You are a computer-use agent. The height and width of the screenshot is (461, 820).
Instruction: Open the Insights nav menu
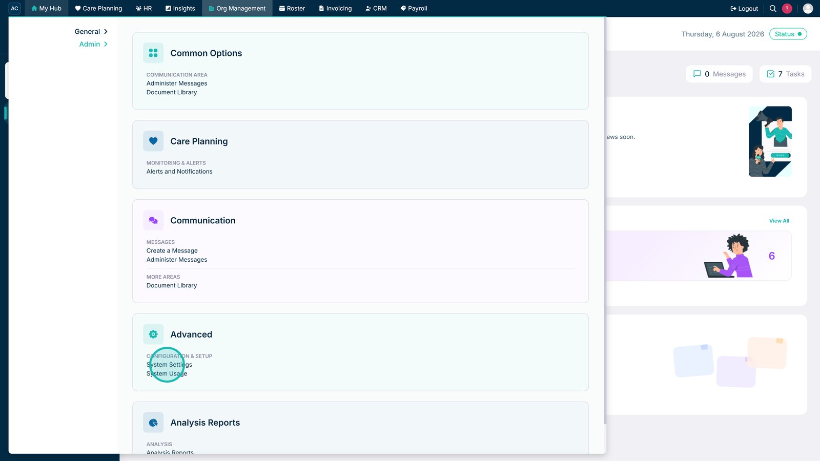(180, 8)
